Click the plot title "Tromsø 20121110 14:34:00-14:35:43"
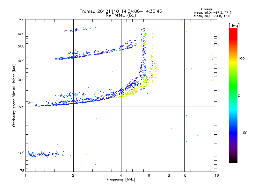 [121, 11]
